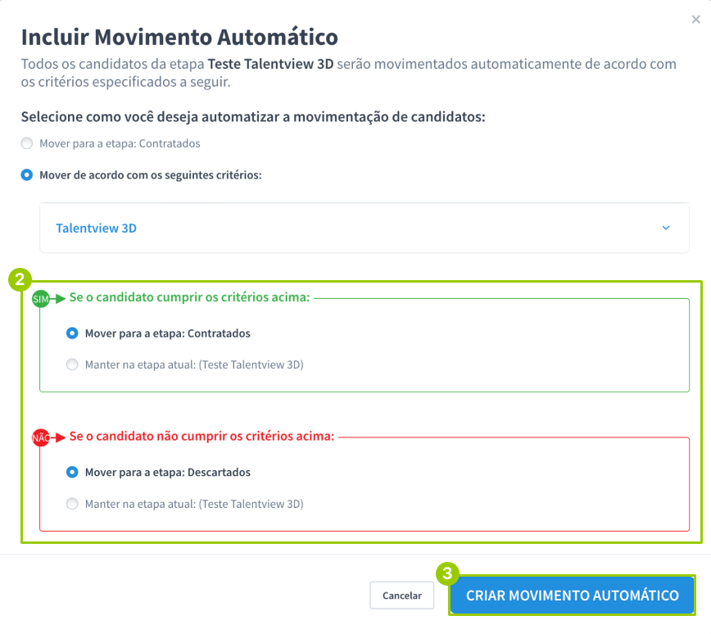Click the green SIM badge icon
This screenshot has height=634, width=711.
(x=41, y=299)
